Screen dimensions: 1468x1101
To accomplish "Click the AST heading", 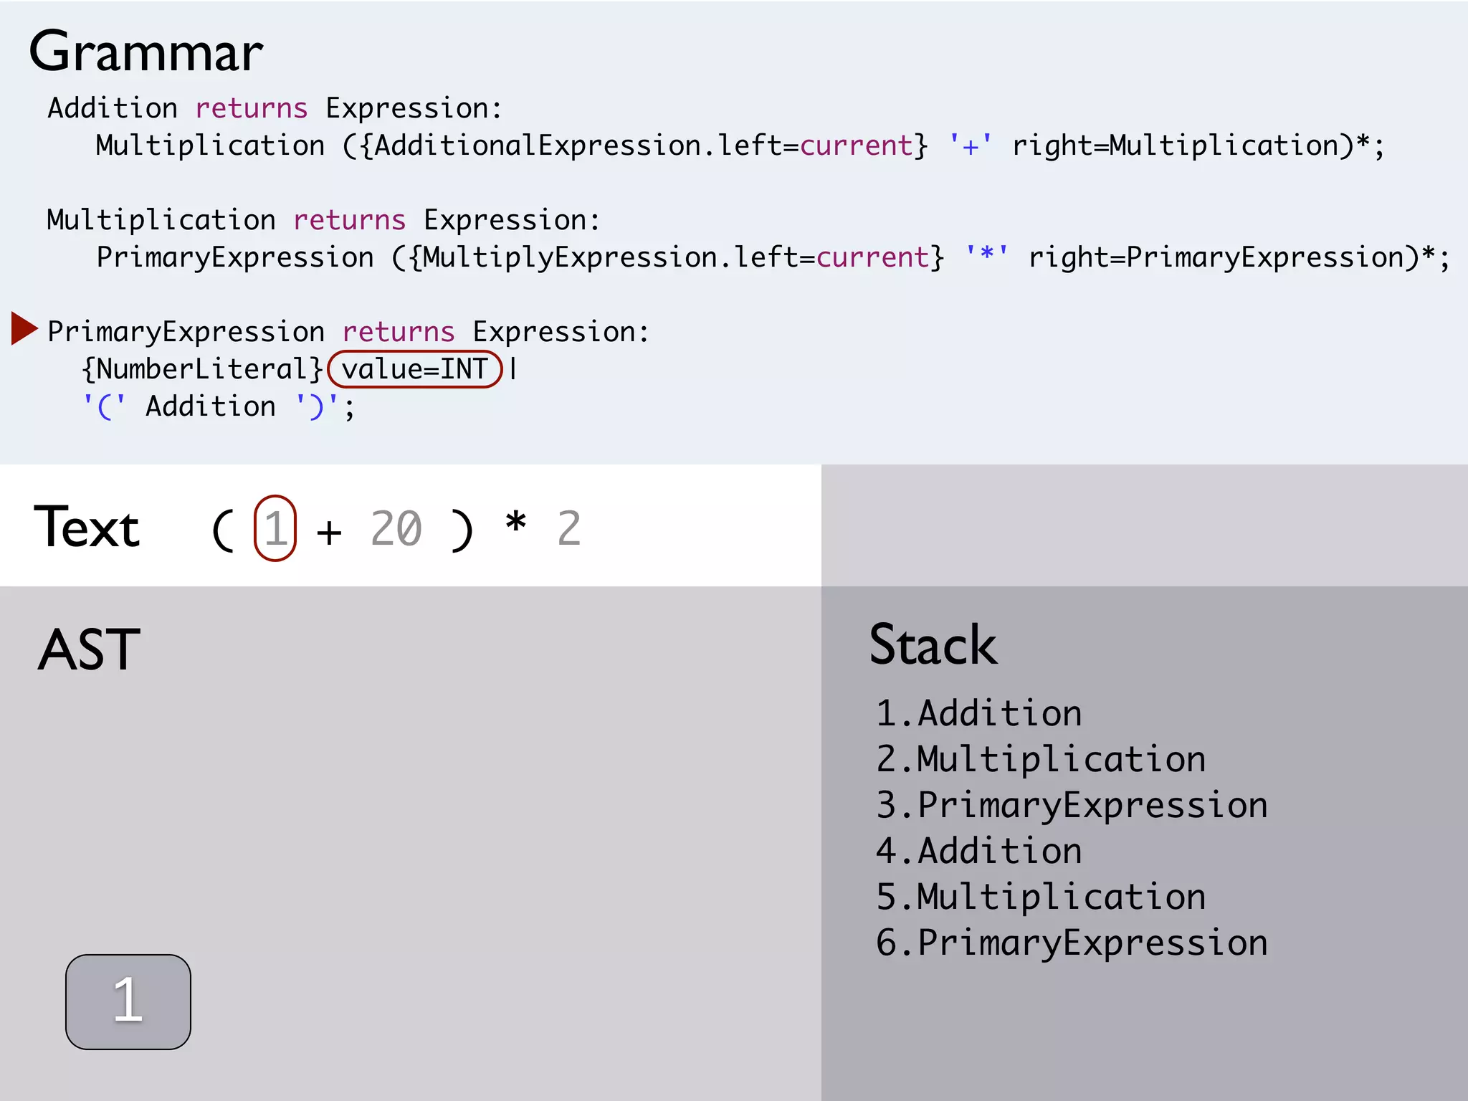I will point(90,649).
